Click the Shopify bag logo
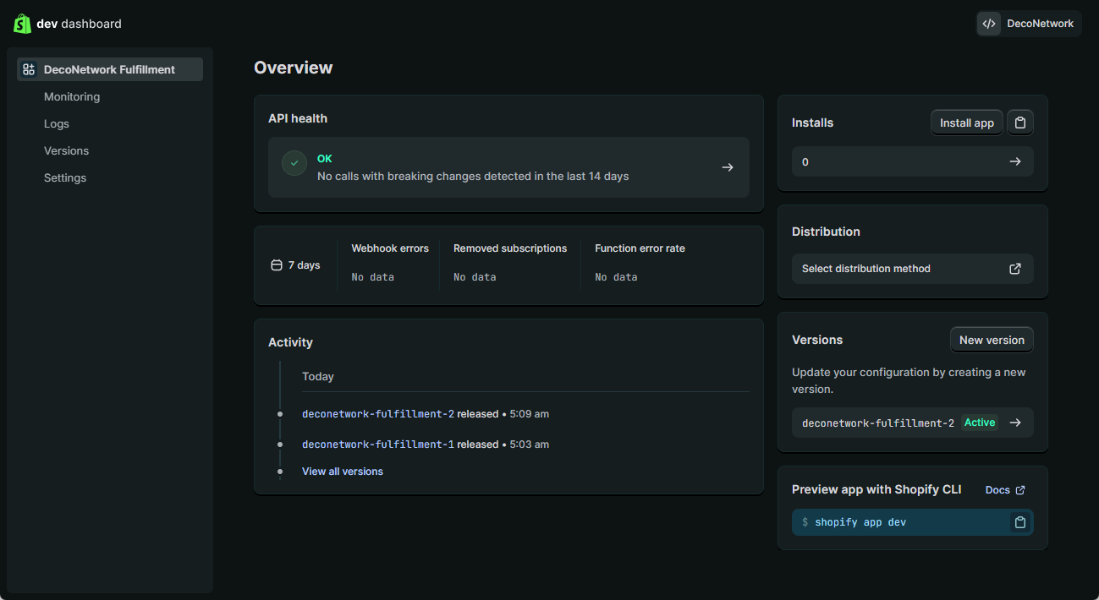 pos(22,24)
